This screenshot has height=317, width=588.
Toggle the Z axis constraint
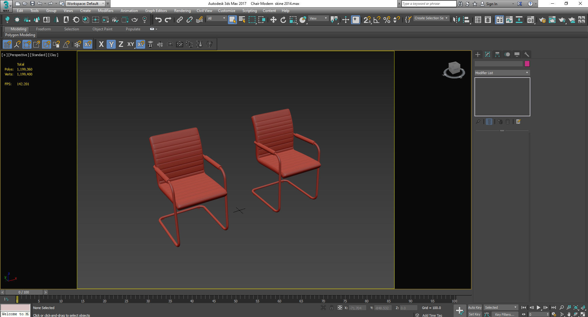[x=121, y=44]
